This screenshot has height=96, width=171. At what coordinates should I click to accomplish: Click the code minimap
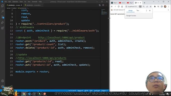[104, 12]
